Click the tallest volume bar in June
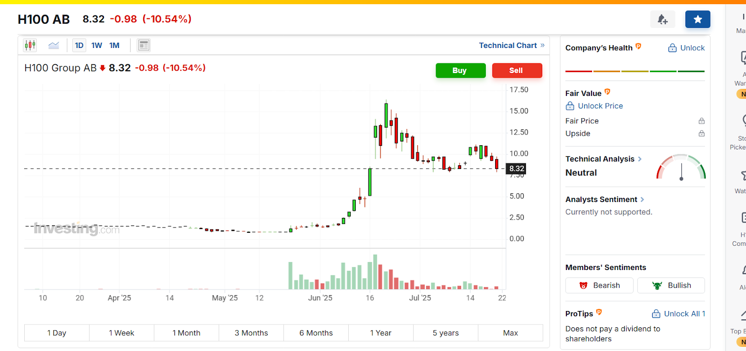 coord(375,272)
